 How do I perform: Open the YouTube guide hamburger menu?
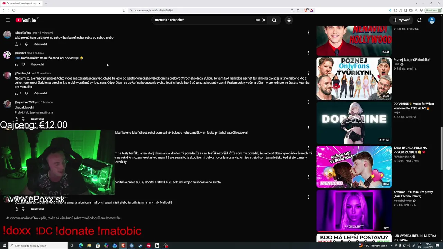(8, 20)
